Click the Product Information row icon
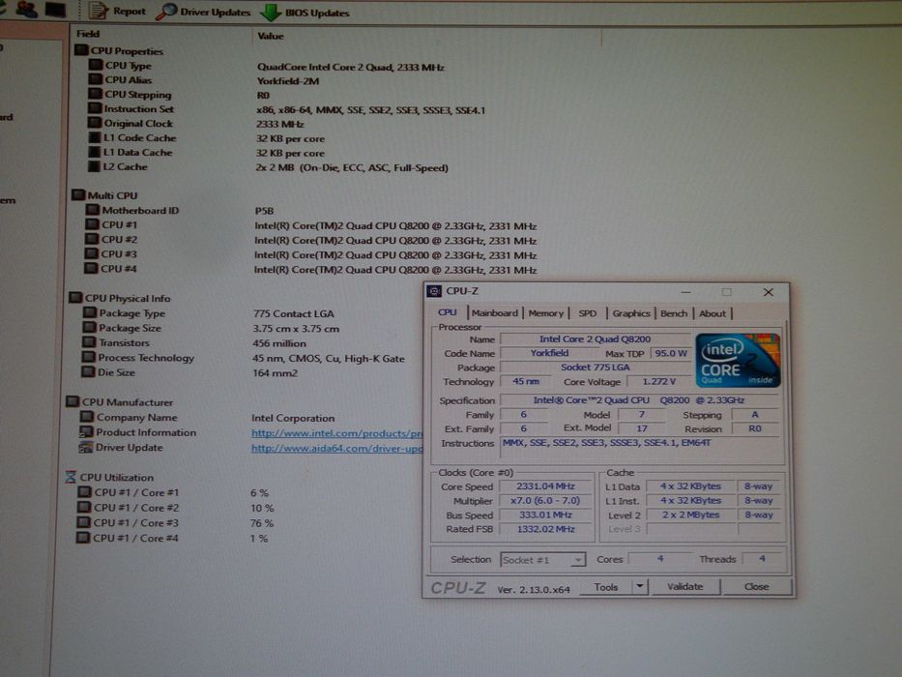Image resolution: width=902 pixels, height=677 pixels. (86, 431)
